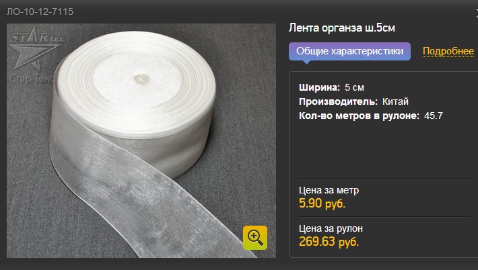
Task: Click the Цена за рулон label
Action: point(331,228)
